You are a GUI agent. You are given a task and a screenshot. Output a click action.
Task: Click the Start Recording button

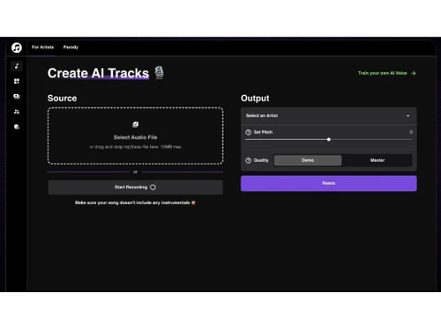tap(135, 187)
